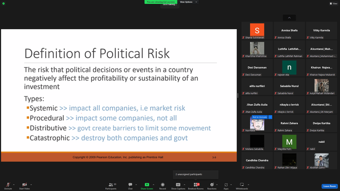The width and height of the screenshot is (340, 191).
Task: Collapse participant gallery with the up chevron
Action: [289, 18]
